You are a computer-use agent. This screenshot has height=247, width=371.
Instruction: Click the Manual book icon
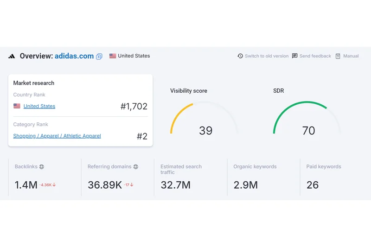338,56
